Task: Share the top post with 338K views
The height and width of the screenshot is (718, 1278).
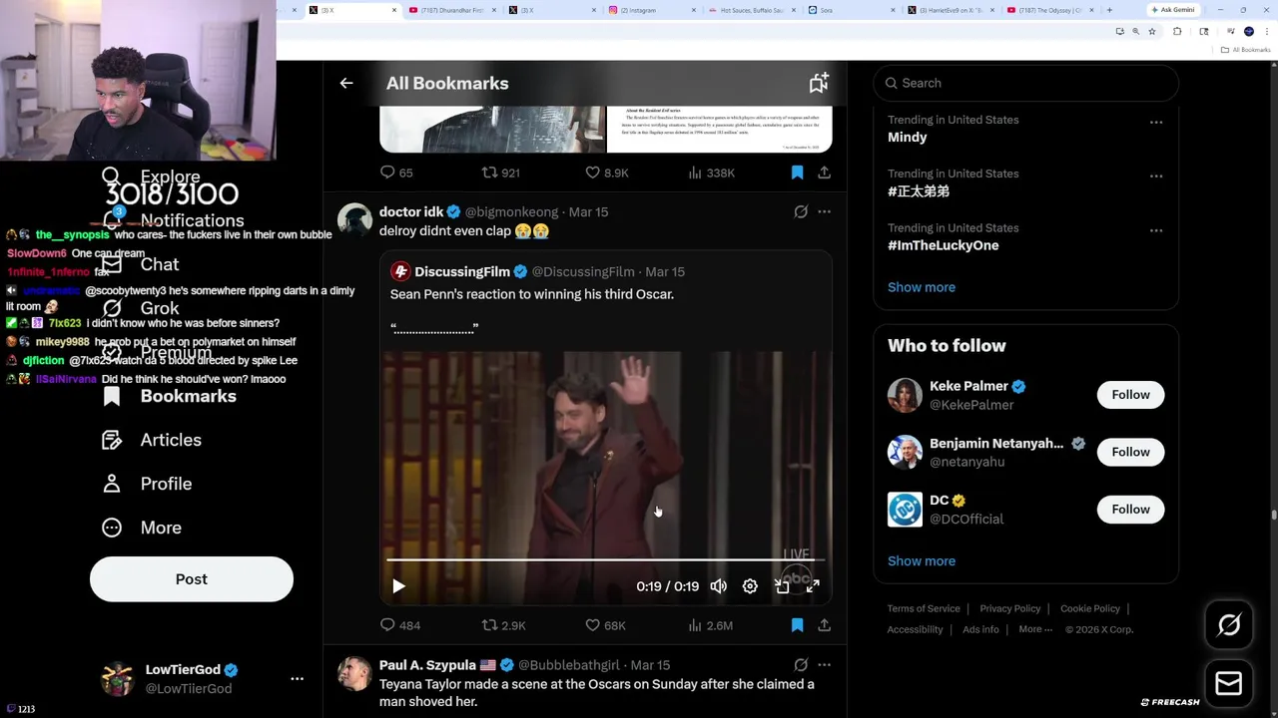Action: pos(824,173)
